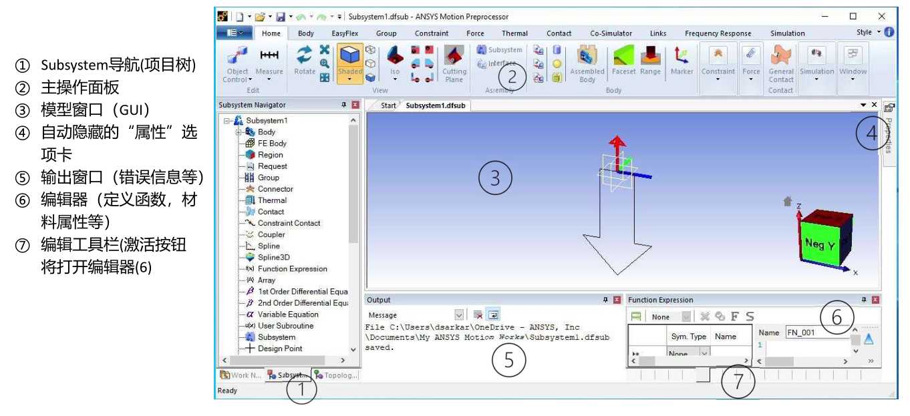Screen dimensions: 910x416
Task: Click the yellow sphere body icon
Action: [x=557, y=64]
